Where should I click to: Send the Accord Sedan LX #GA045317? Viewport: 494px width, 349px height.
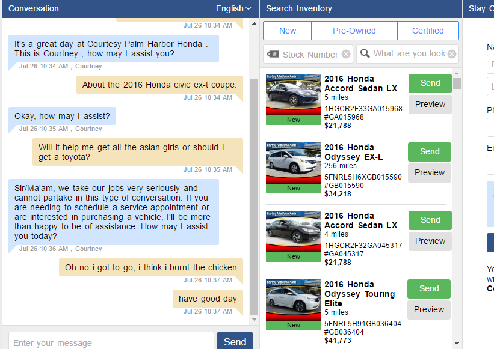point(430,220)
